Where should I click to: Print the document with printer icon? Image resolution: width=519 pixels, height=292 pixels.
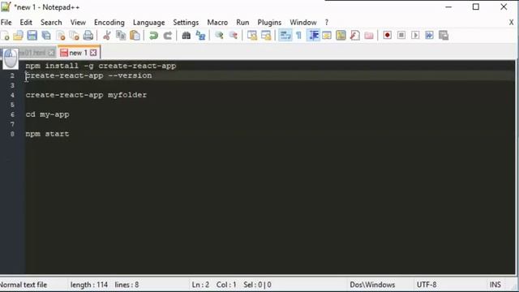click(x=88, y=36)
